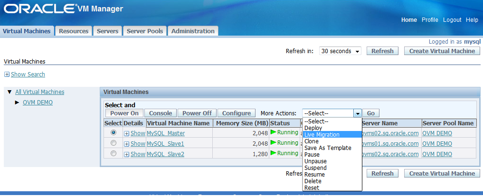Expand the Show Search plus icon
483x196 pixels.
[x=7, y=75]
